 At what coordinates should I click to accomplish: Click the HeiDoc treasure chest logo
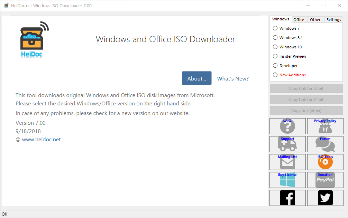(x=34, y=40)
